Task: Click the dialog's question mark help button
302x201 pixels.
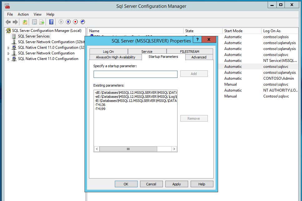Action: click(x=197, y=39)
